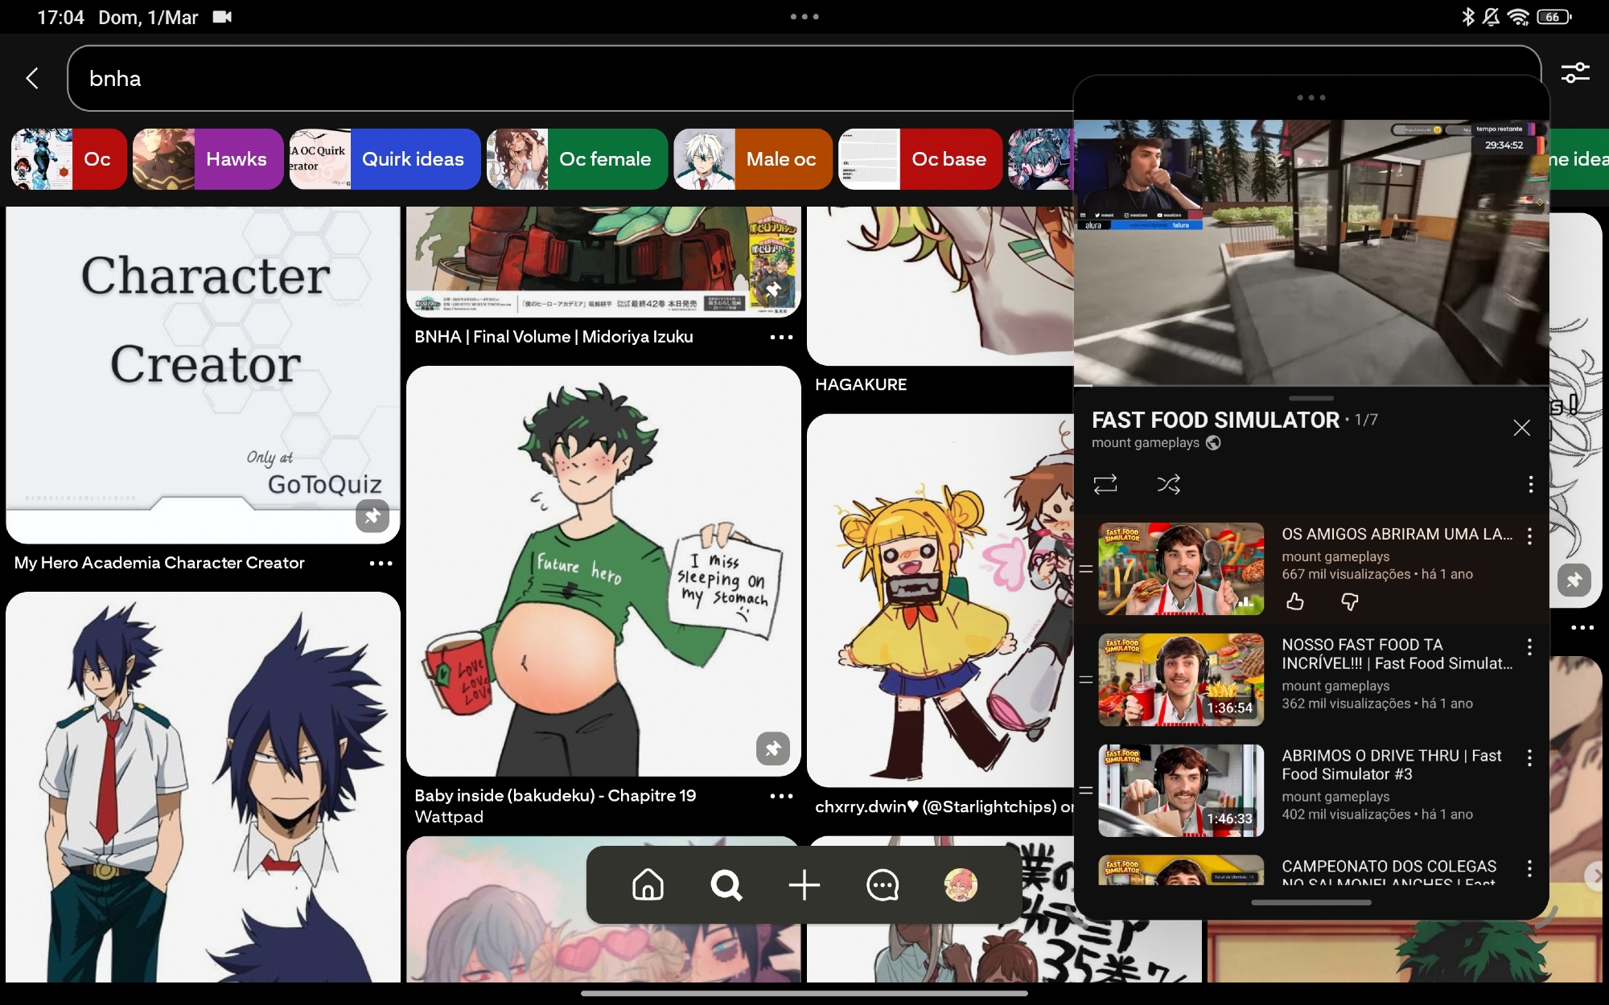Select the Quirk ideas filter chip
Image resolution: width=1609 pixels, height=1005 pixels.
click(385, 159)
